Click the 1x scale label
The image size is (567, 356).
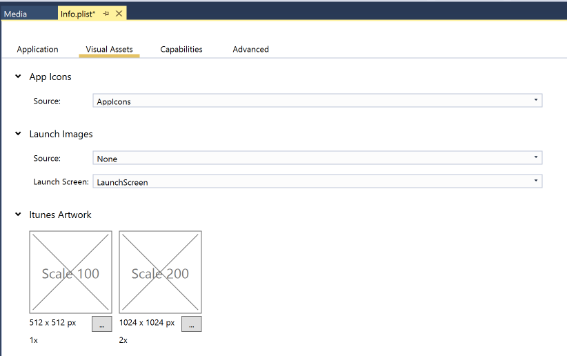(x=34, y=340)
